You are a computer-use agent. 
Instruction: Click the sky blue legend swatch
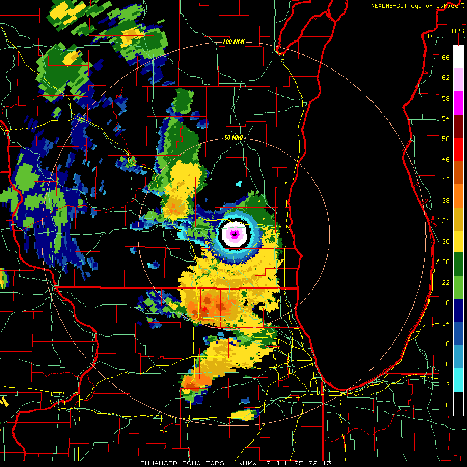458,357
